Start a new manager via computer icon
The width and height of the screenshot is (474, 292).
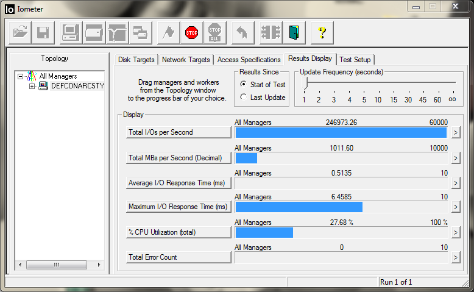[71, 32]
